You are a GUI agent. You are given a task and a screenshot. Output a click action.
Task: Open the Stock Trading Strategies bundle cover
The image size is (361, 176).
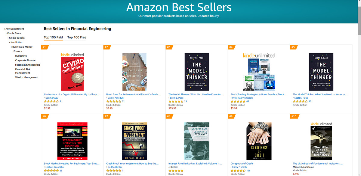(x=259, y=72)
